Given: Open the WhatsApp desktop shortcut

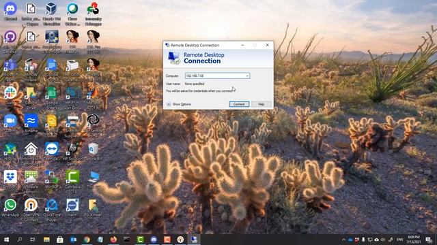Looking at the screenshot, I should 10,208.
